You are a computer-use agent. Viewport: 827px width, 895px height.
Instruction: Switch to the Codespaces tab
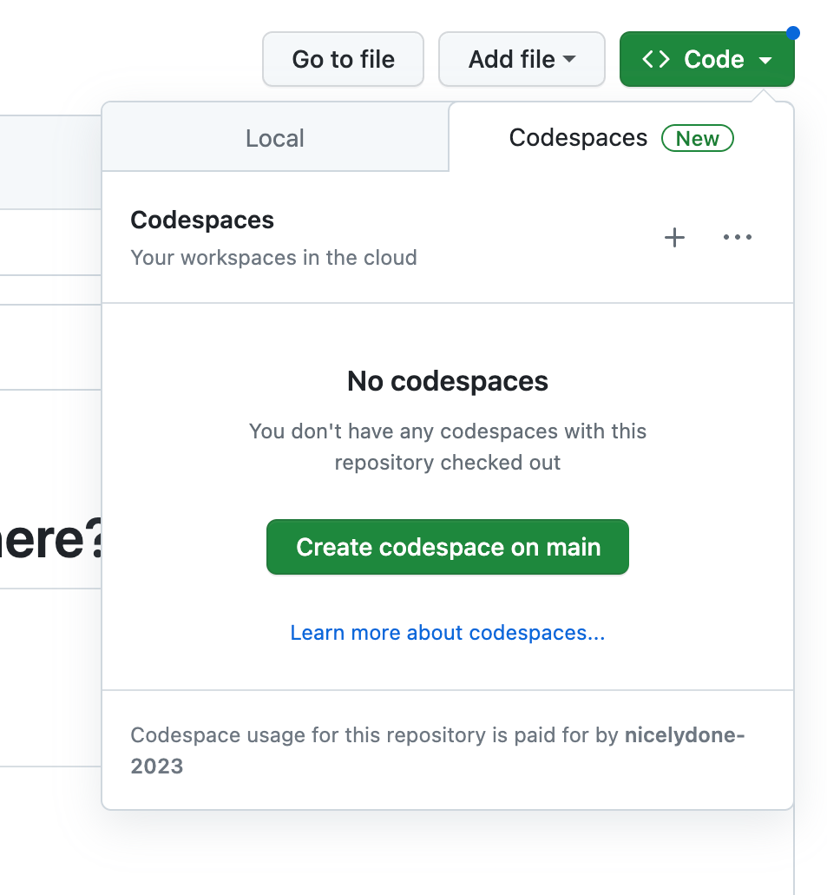(578, 137)
